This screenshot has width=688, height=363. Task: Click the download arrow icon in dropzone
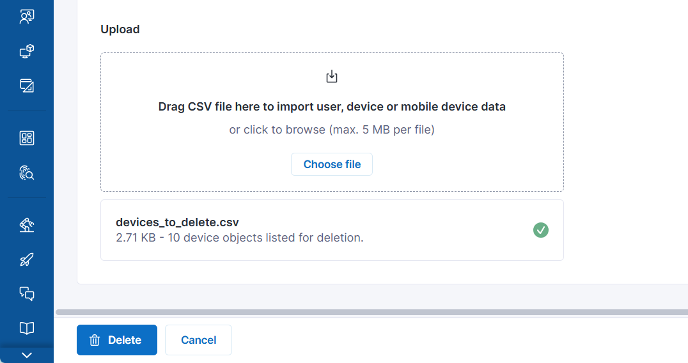coord(332,77)
